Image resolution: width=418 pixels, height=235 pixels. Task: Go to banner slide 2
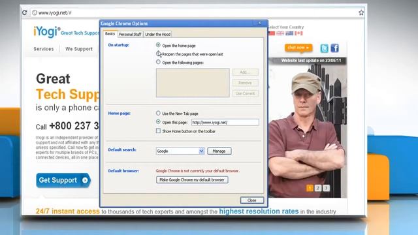(318, 188)
